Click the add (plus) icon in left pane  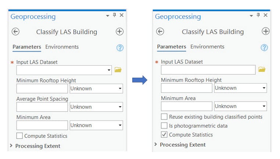(x=119, y=32)
